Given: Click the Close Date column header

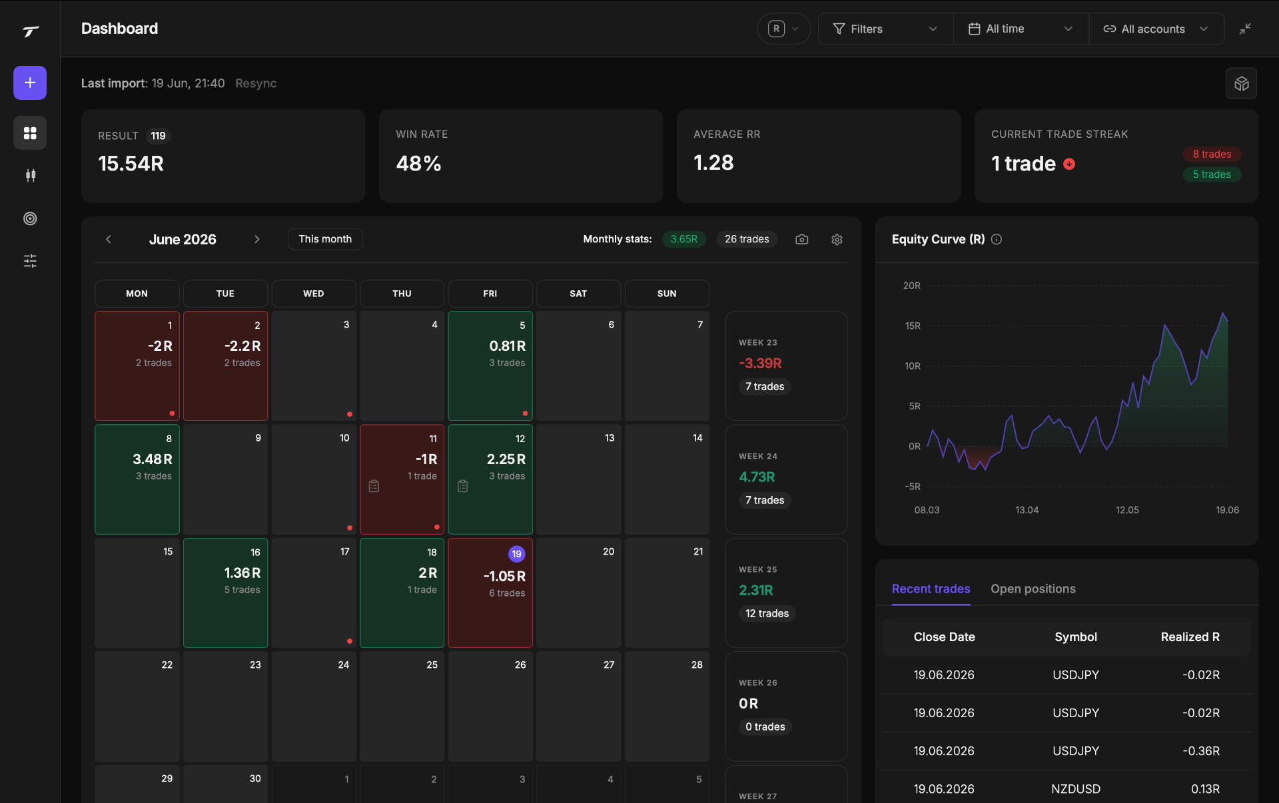Looking at the screenshot, I should [x=944, y=637].
